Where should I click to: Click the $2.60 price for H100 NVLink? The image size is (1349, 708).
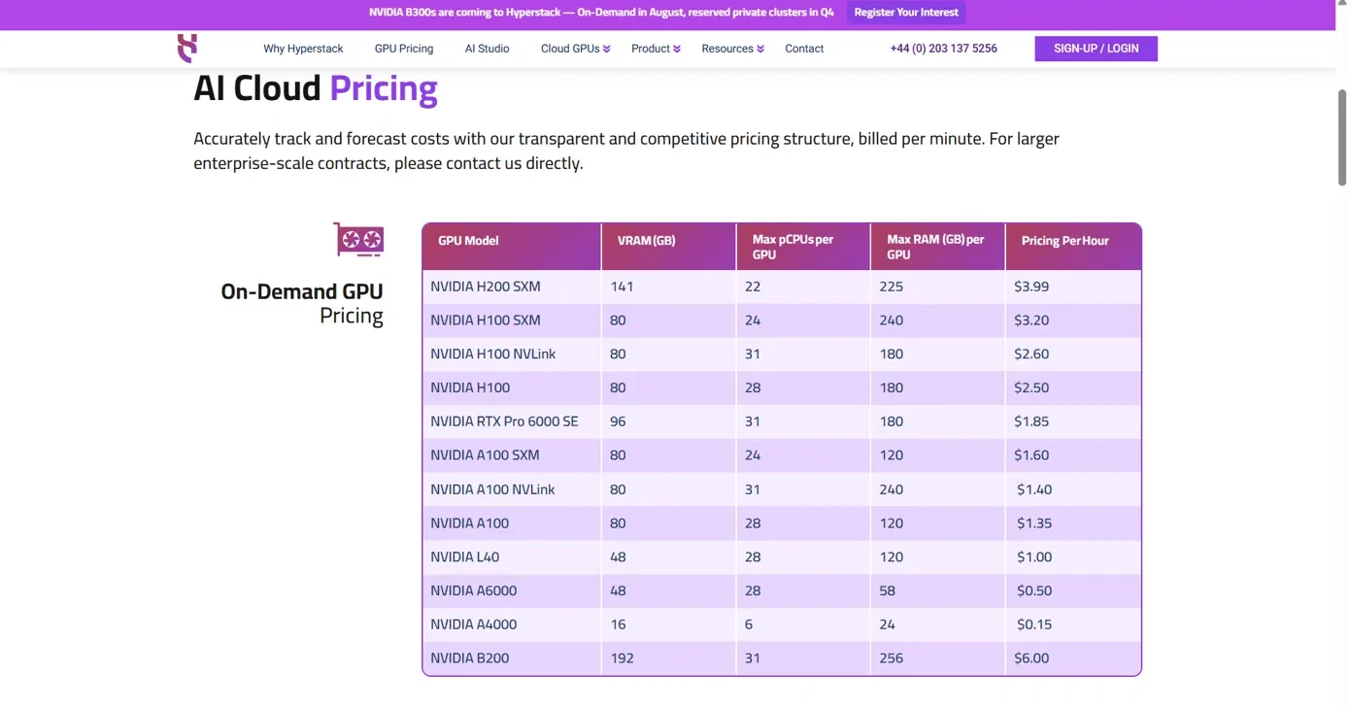pyautogui.click(x=1031, y=354)
